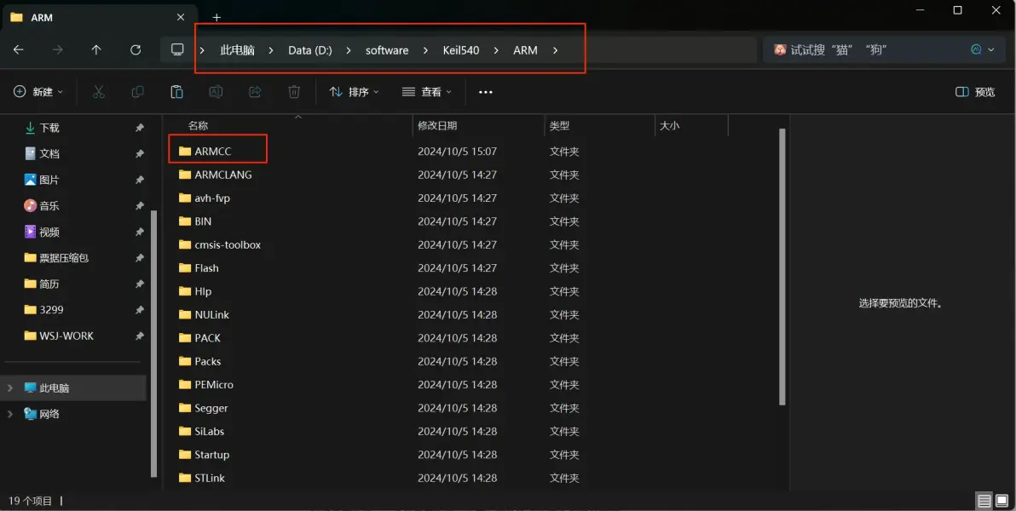Viewport: 1016px width, 511px height.
Task: Open the search options dropdown arrow
Action: 991,50
